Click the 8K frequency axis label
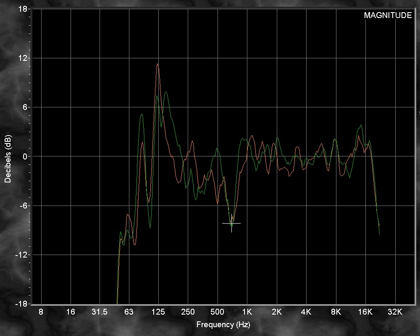 pos(336,312)
